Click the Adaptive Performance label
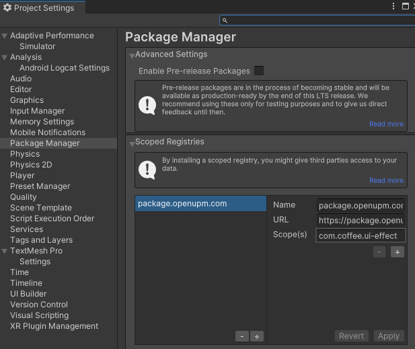Screen dimensions: 415x349 tap(52, 36)
